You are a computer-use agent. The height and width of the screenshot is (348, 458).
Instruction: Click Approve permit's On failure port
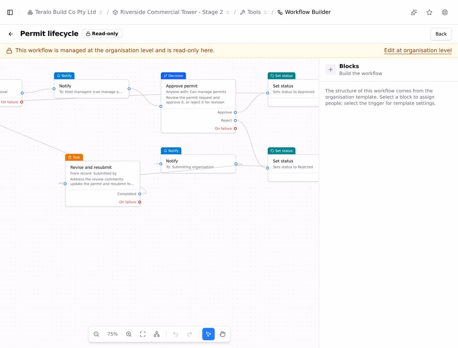pos(235,128)
